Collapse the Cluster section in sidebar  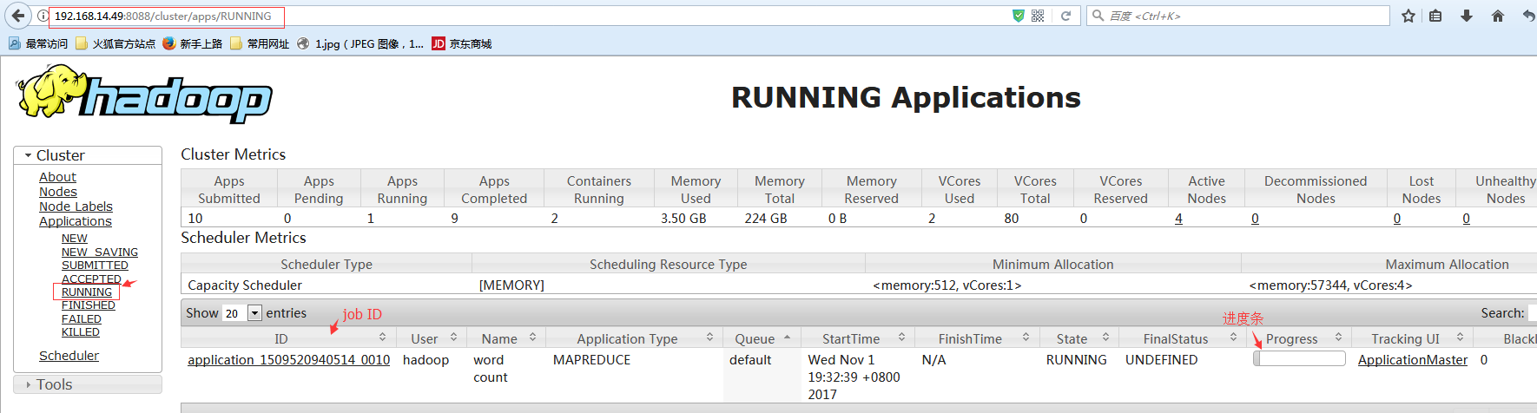pos(60,155)
